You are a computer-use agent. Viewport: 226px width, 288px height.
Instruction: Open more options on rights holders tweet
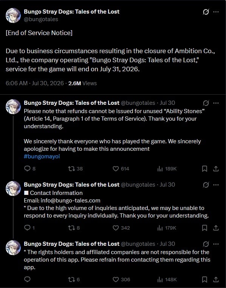tap(216, 244)
